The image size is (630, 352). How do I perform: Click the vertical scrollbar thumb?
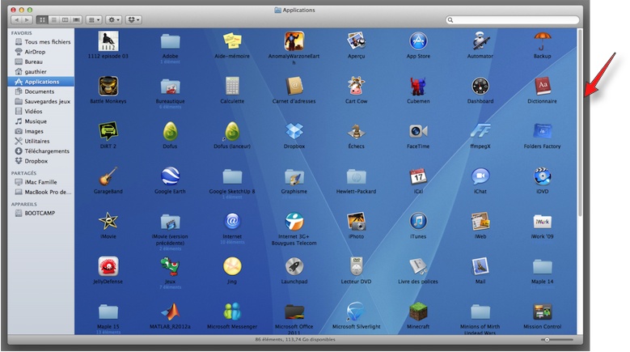point(580,122)
